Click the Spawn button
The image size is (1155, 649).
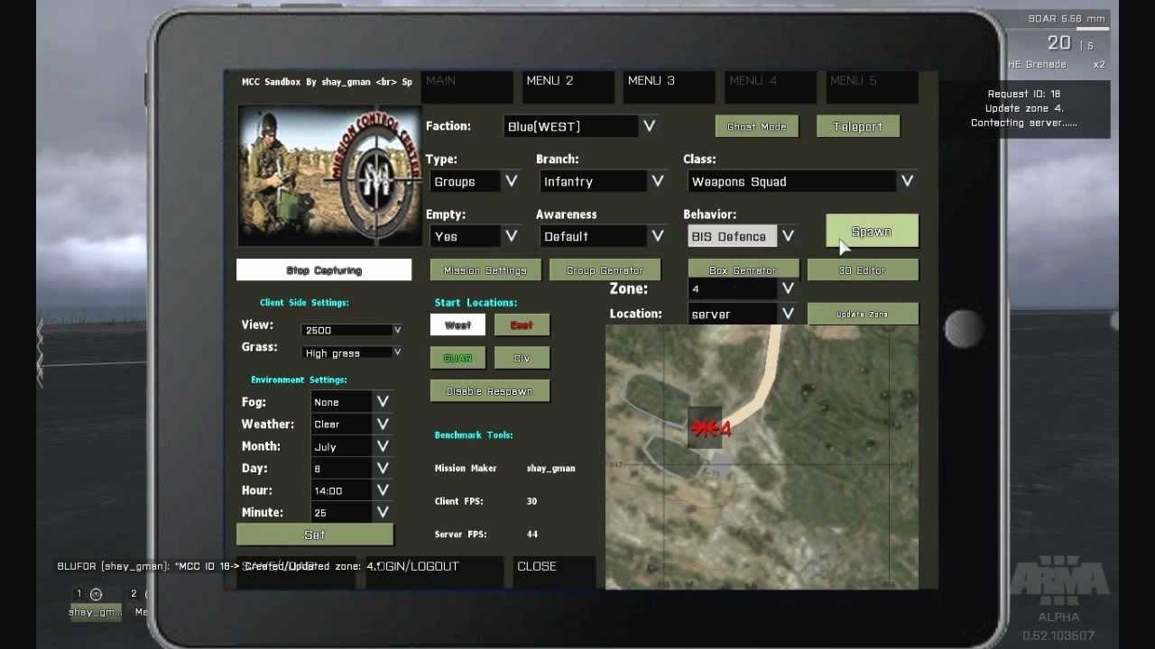pos(872,232)
